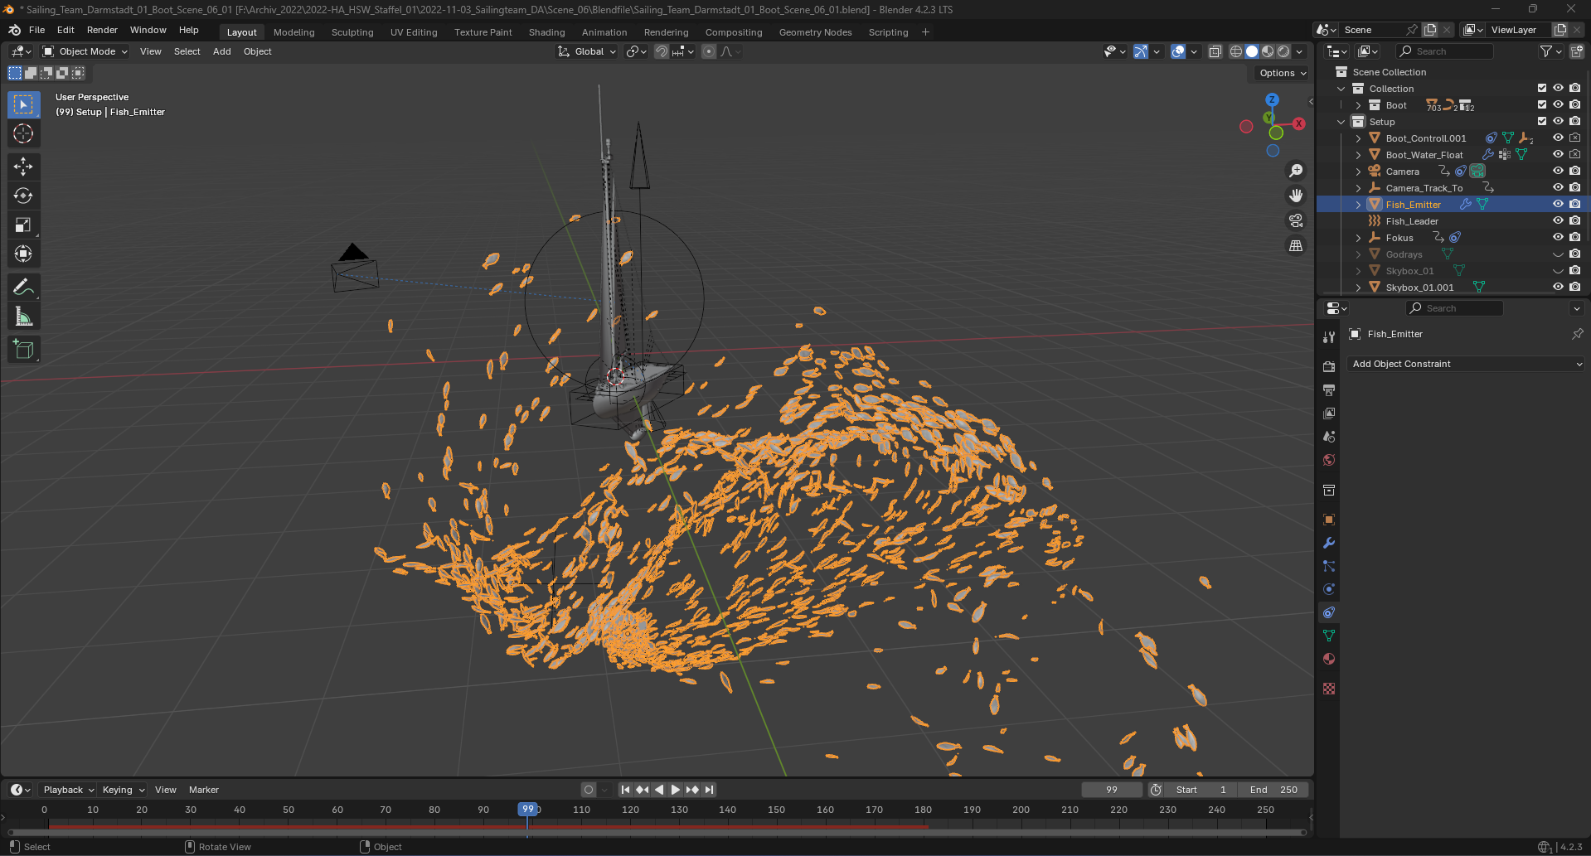Switch to the Geometry Nodes workspace tab
This screenshot has height=856, width=1591.
(x=815, y=32)
